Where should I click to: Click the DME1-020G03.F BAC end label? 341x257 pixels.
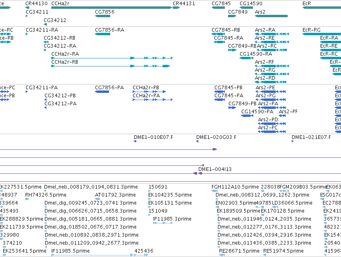[216, 137]
